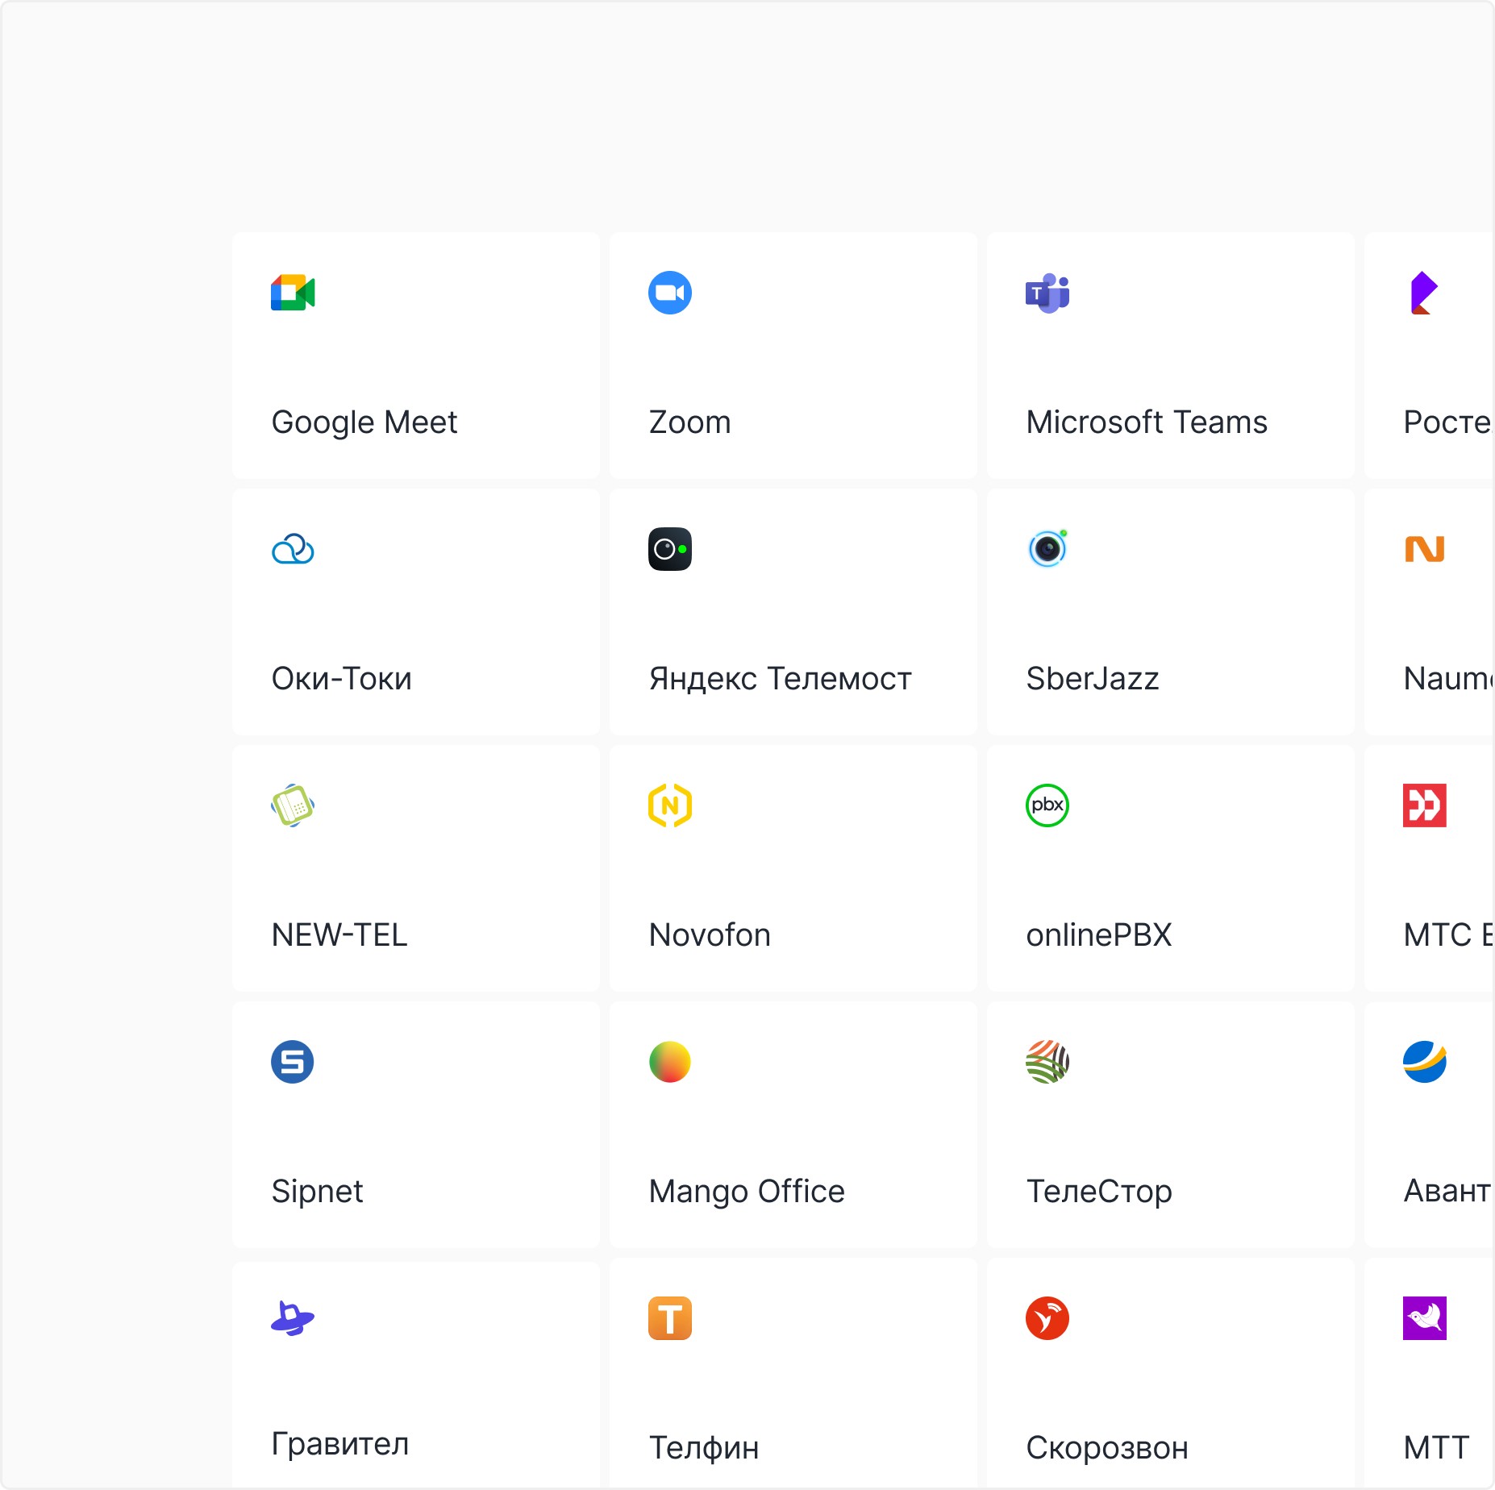Choose the Mango Office label

747,1192
